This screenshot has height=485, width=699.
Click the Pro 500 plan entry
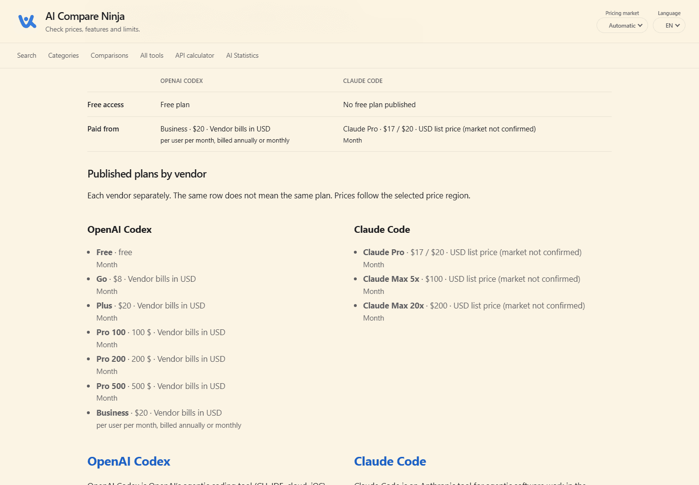tap(161, 392)
